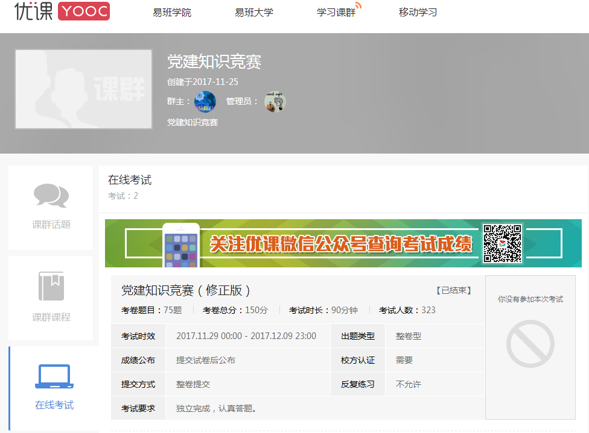Click the chat bubbles 课群话题 icon
Screen dimensions: 589x433
(x=51, y=195)
